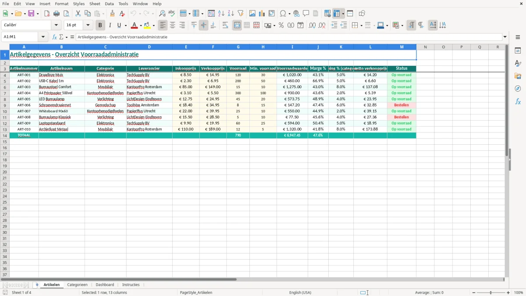
Task: Click column N header
Action: (x=425, y=47)
